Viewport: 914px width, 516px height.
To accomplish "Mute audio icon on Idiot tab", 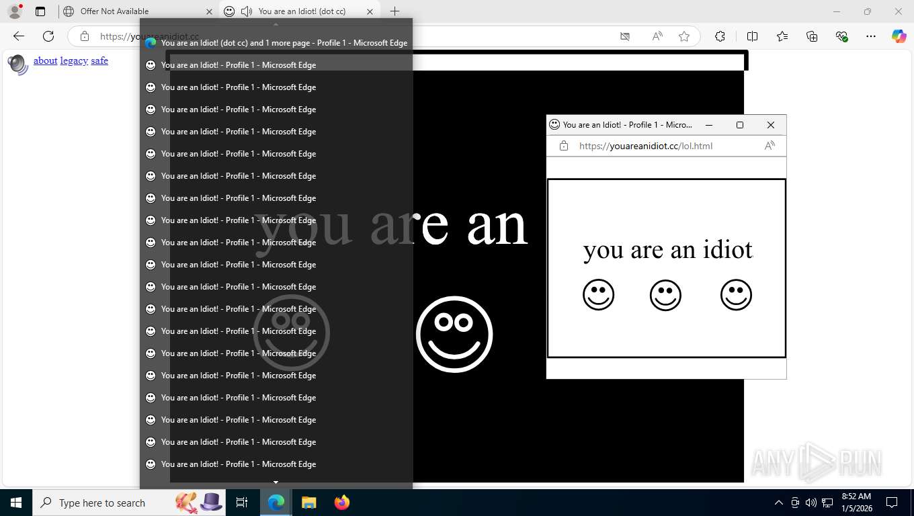I will tap(247, 11).
